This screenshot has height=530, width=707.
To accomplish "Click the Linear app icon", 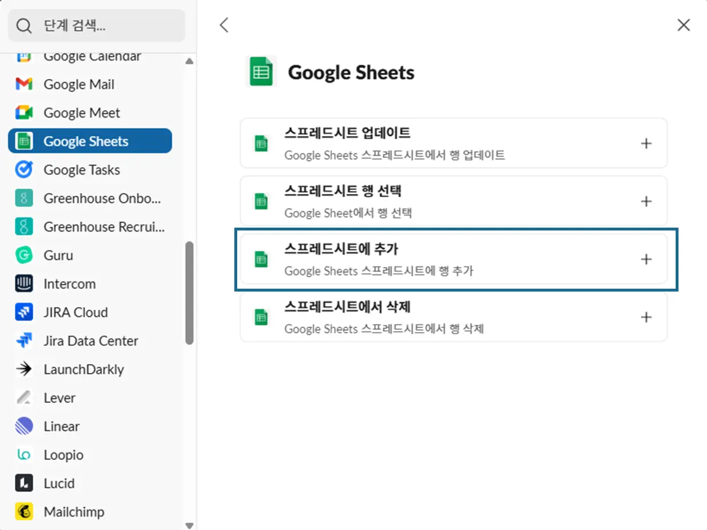I will point(24,427).
